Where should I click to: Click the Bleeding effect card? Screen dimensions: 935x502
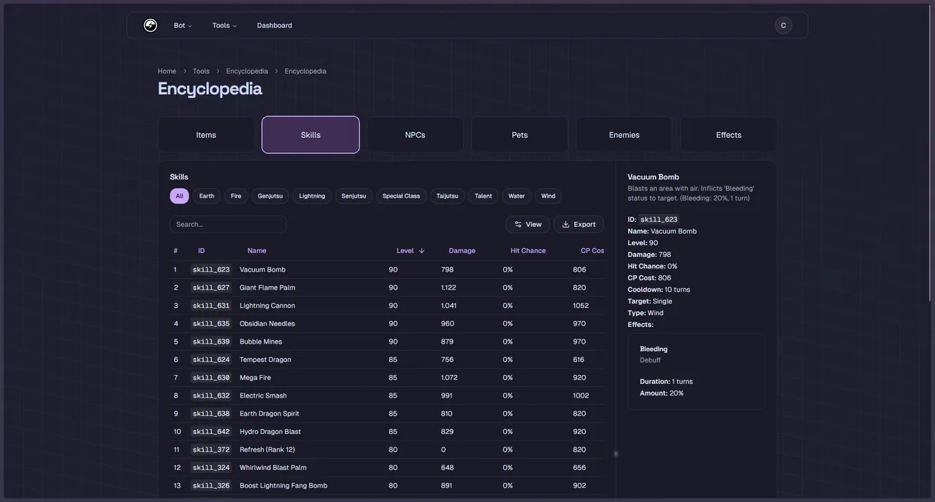[696, 371]
